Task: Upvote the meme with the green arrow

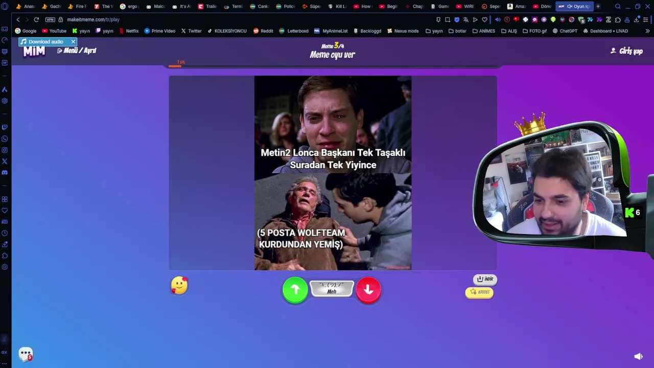Action: pos(295,290)
